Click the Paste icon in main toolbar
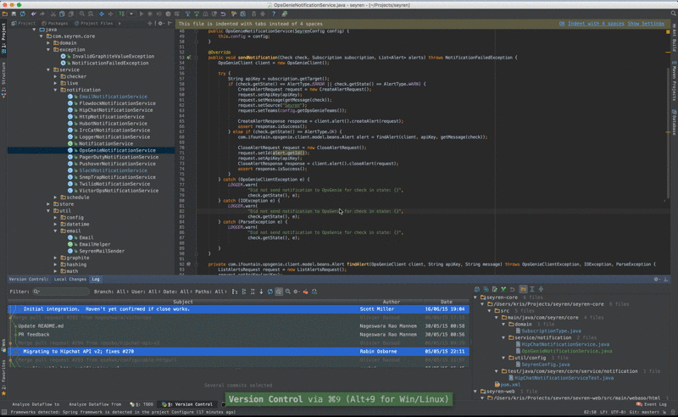Image resolution: width=678 pixels, height=417 pixels. 71,14
